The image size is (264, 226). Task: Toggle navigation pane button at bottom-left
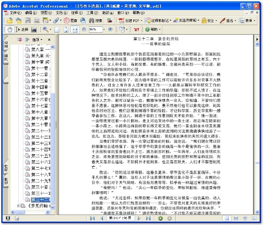tap(8, 219)
